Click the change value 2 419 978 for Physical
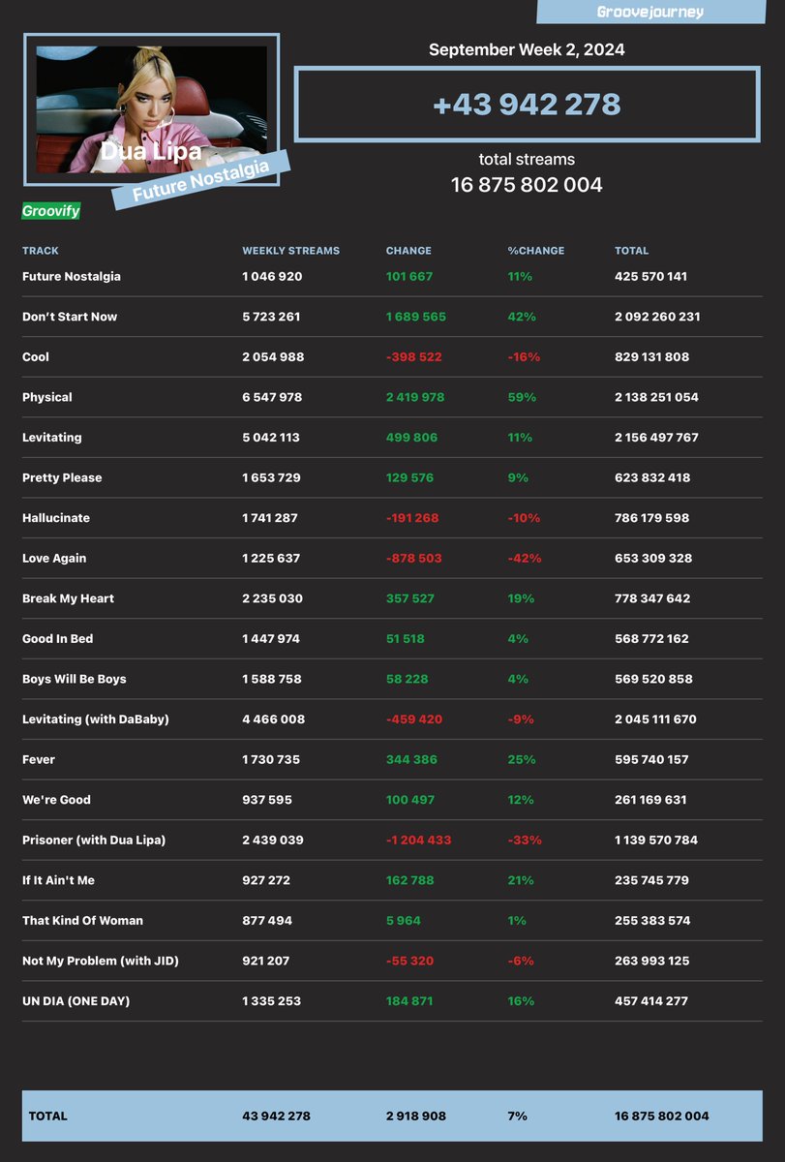The width and height of the screenshot is (785, 1162). click(415, 397)
